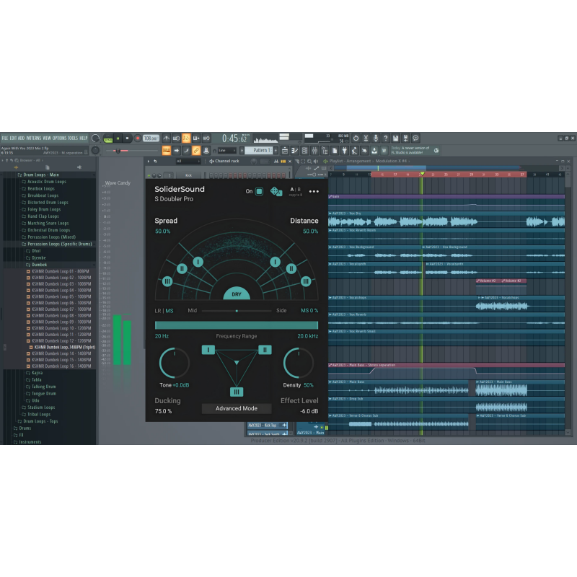Screen dimensions: 577x577
Task: Click the green playhead marker on the Playlist timeline
Action: pos(422,174)
